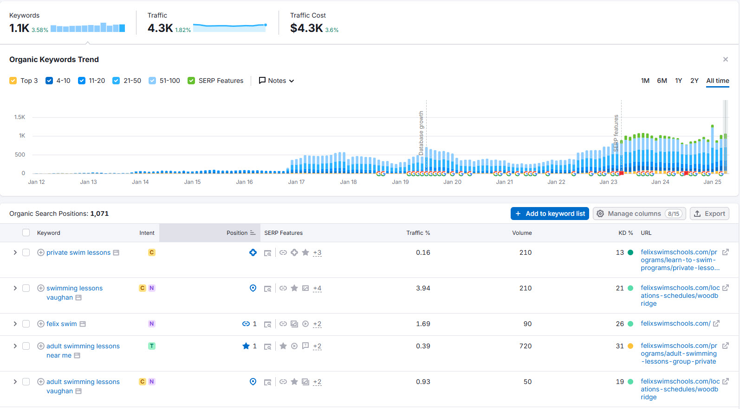The image size is (740, 409).
Task: Check the felix swim row checkbox
Action: [x=26, y=324]
